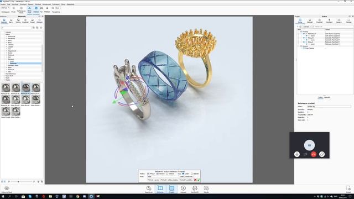Screen dimensions: 354x199
Task: Click the Název name field in properties
Action: coord(329,106)
